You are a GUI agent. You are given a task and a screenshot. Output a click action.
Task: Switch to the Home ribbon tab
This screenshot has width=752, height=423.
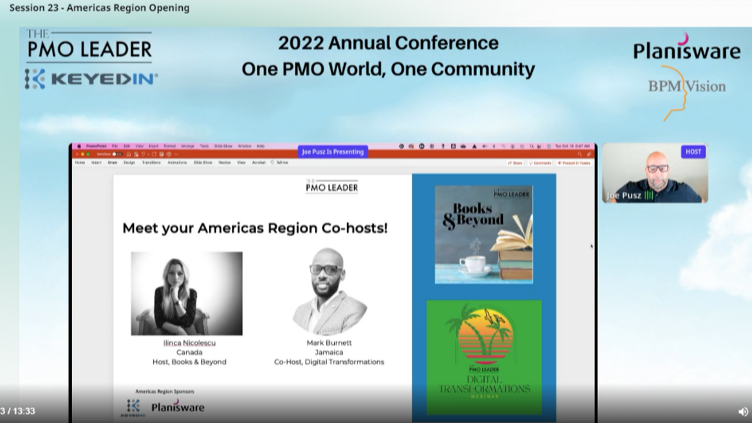click(x=80, y=162)
